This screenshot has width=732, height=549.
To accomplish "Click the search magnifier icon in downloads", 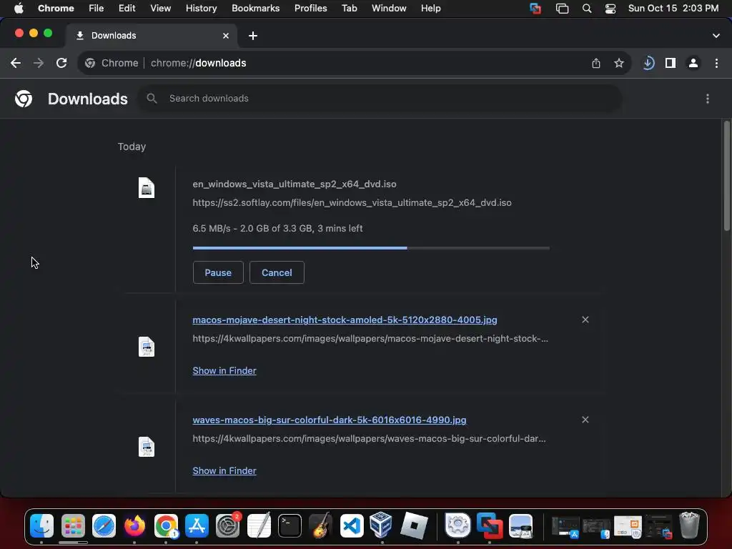I will pyautogui.click(x=152, y=99).
